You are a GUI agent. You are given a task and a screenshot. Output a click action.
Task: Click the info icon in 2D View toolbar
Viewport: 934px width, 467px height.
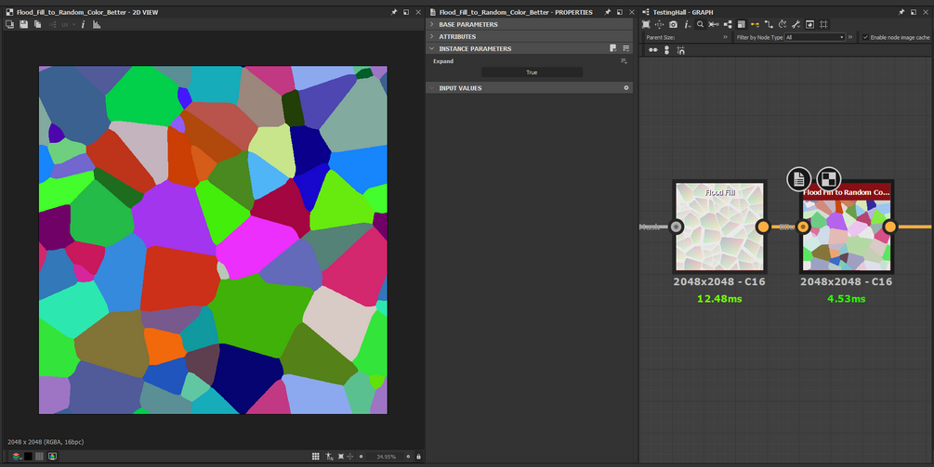[84, 24]
